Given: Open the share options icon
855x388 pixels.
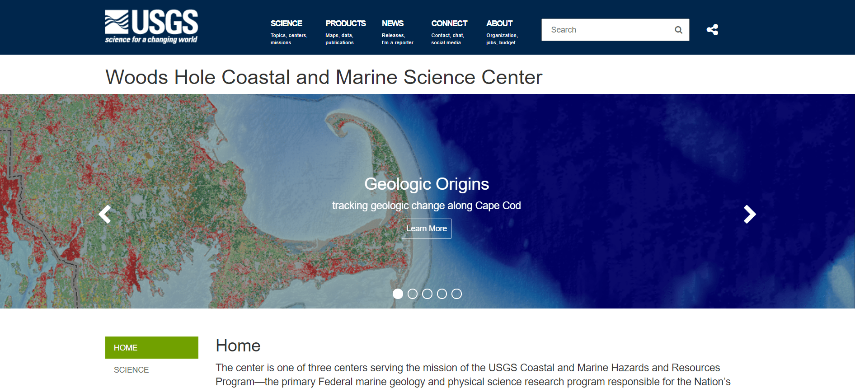Looking at the screenshot, I should tap(713, 29).
